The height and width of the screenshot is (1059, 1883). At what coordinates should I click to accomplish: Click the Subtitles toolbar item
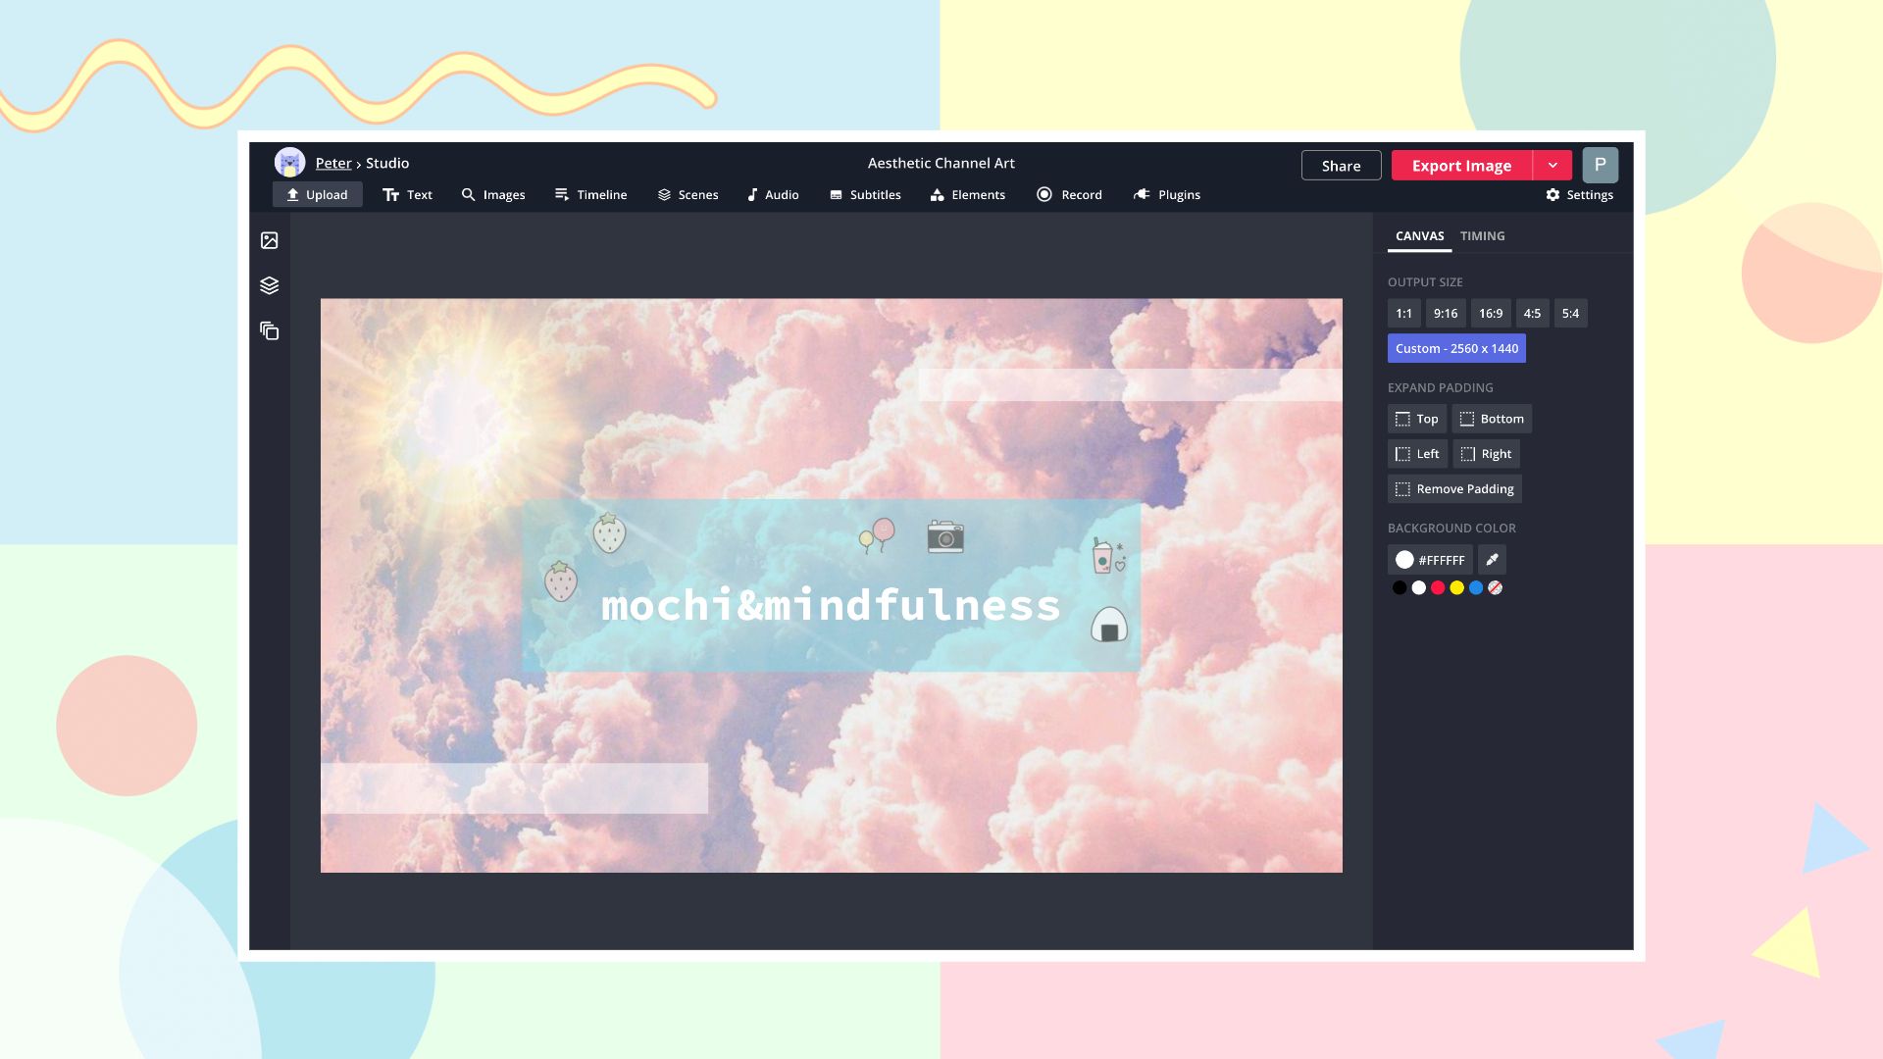click(x=864, y=194)
